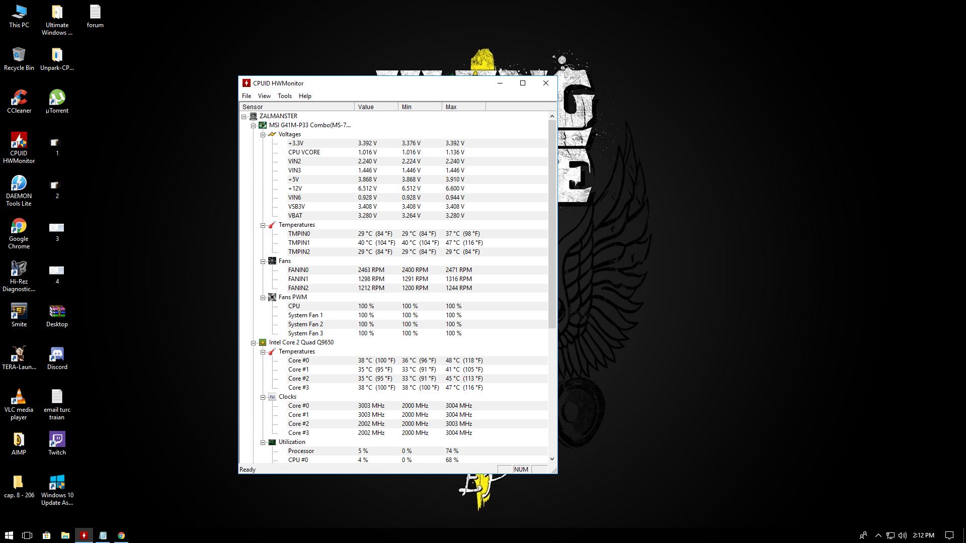The width and height of the screenshot is (966, 543).
Task: Open the volume control in system tray
Action: tap(903, 535)
